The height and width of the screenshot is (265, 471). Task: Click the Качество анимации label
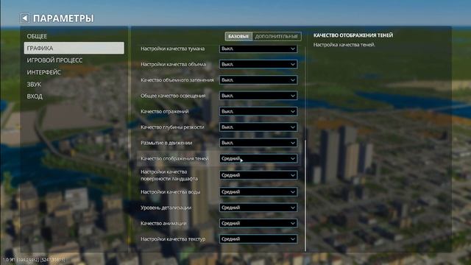tap(163, 223)
